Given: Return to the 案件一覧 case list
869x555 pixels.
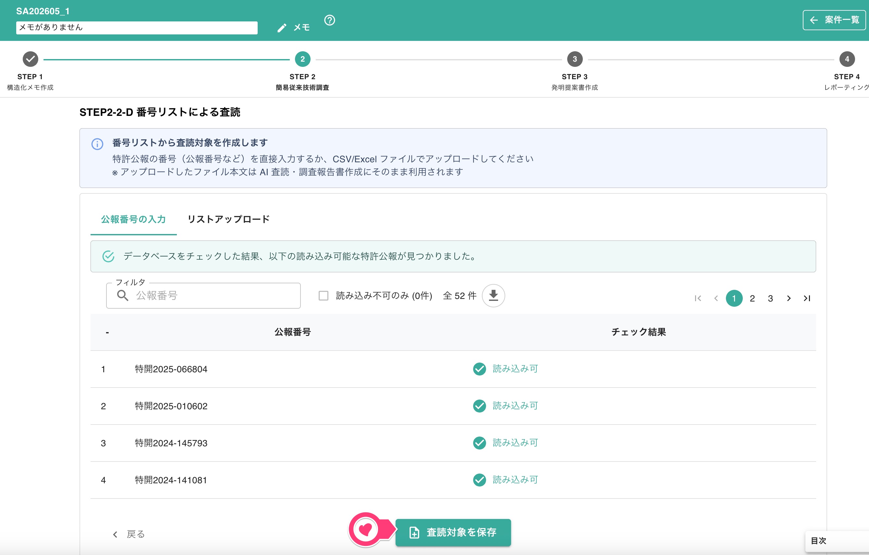Looking at the screenshot, I should (x=834, y=20).
